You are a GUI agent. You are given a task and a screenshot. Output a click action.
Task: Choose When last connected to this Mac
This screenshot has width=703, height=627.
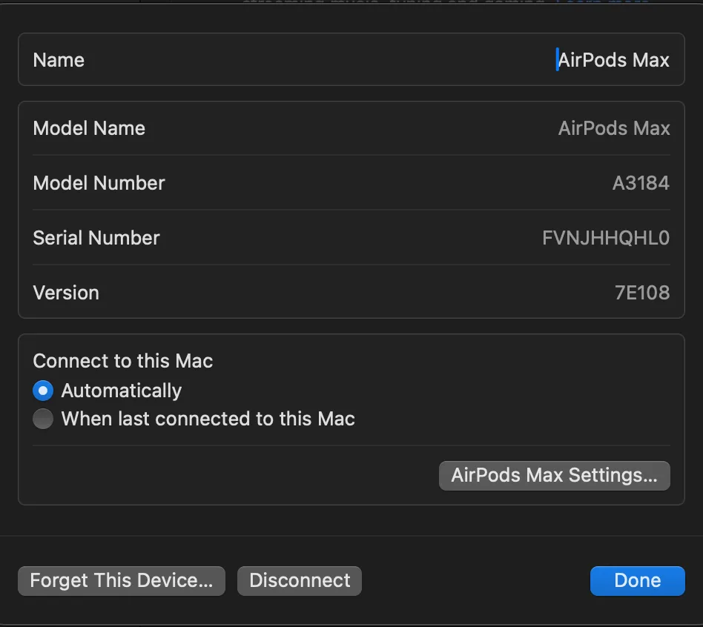(43, 419)
